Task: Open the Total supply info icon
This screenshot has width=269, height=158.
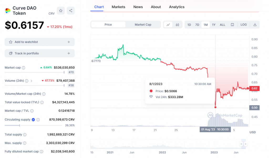Action: [25, 135]
